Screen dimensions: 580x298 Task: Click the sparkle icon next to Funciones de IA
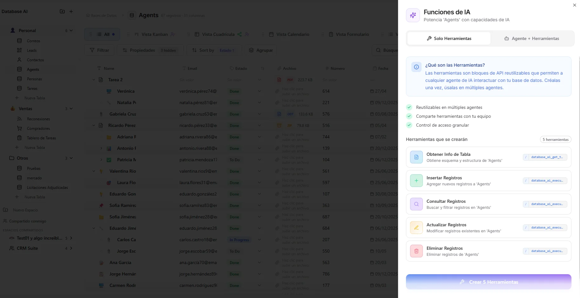(x=413, y=15)
